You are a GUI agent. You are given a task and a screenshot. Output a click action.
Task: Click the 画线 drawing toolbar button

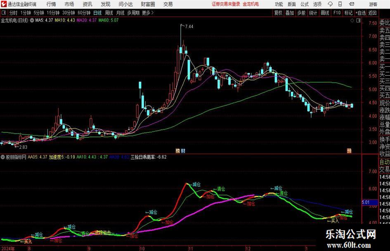tap(325, 13)
